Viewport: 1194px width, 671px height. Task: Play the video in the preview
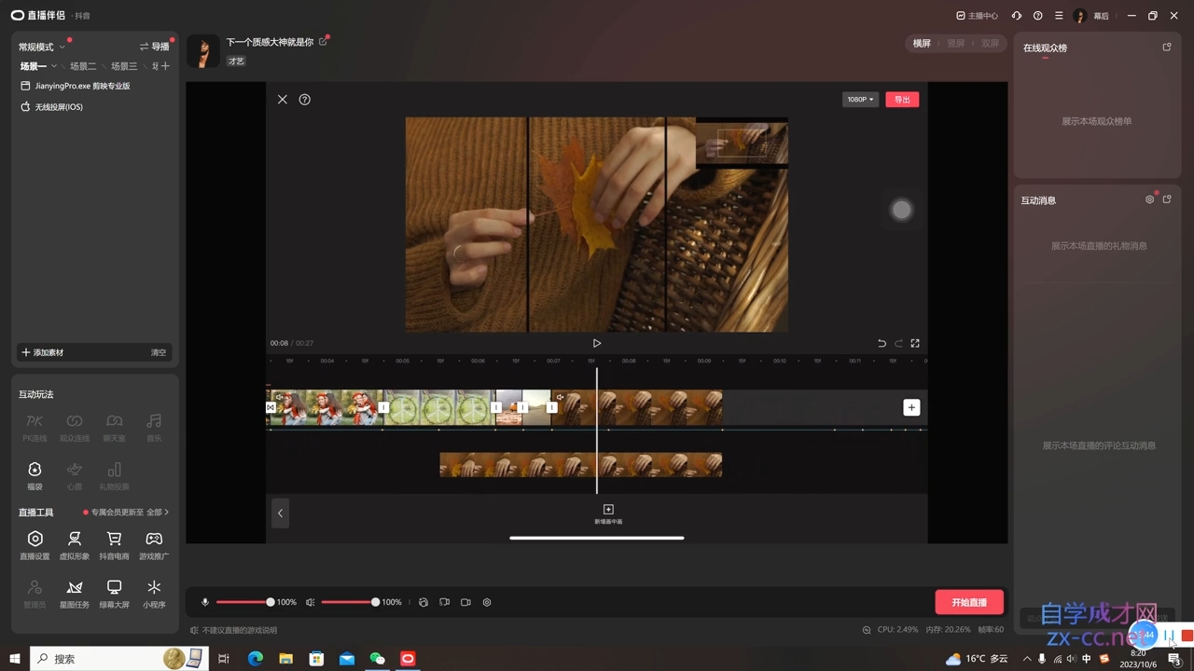click(x=597, y=343)
